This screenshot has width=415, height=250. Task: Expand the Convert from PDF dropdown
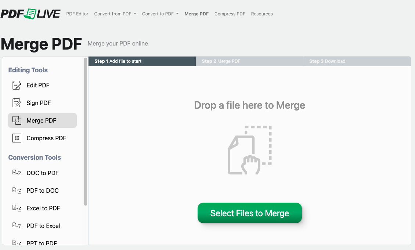coord(115,14)
